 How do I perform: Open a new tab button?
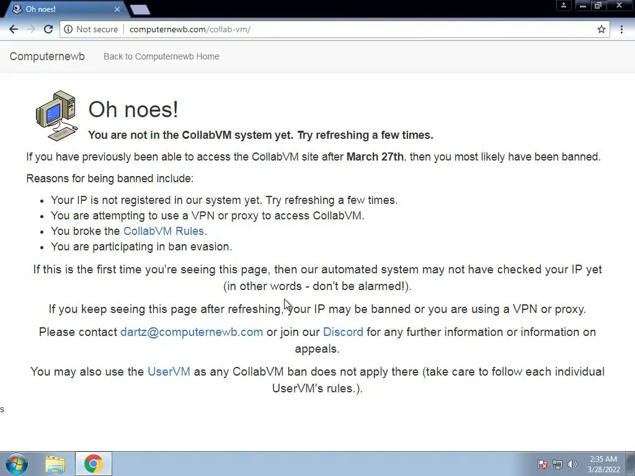pos(140,10)
